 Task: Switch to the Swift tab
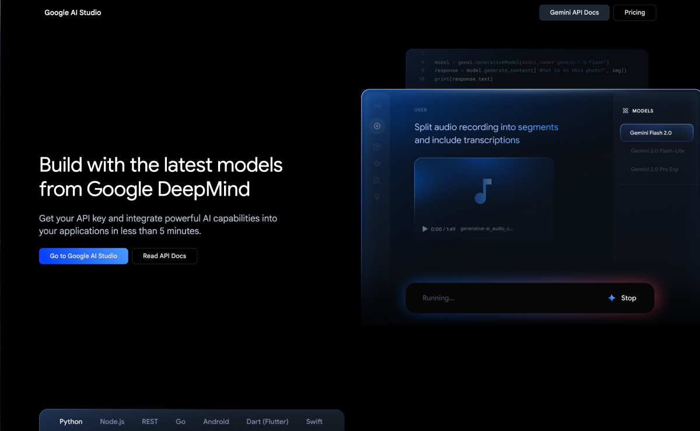(x=314, y=422)
